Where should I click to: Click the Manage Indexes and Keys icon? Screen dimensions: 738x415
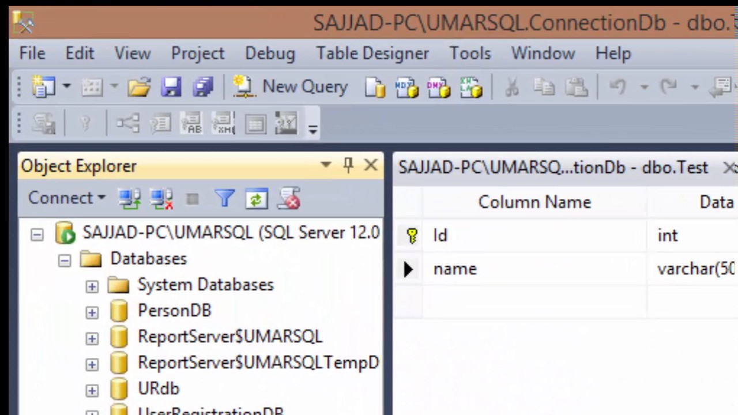[x=160, y=123]
